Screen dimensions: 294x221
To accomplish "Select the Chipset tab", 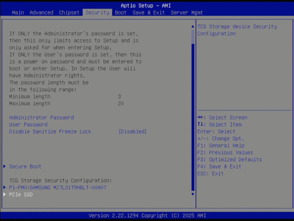I will pyautogui.click(x=69, y=13).
